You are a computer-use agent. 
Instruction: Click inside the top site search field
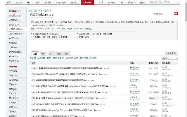pos(163,2)
